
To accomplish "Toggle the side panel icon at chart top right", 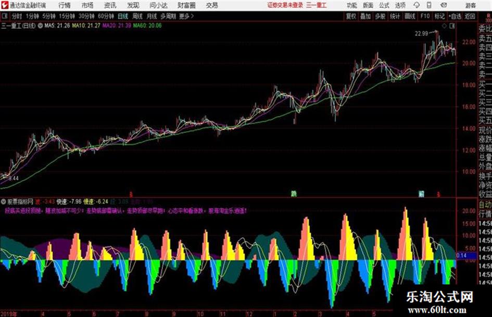I will [452, 26].
